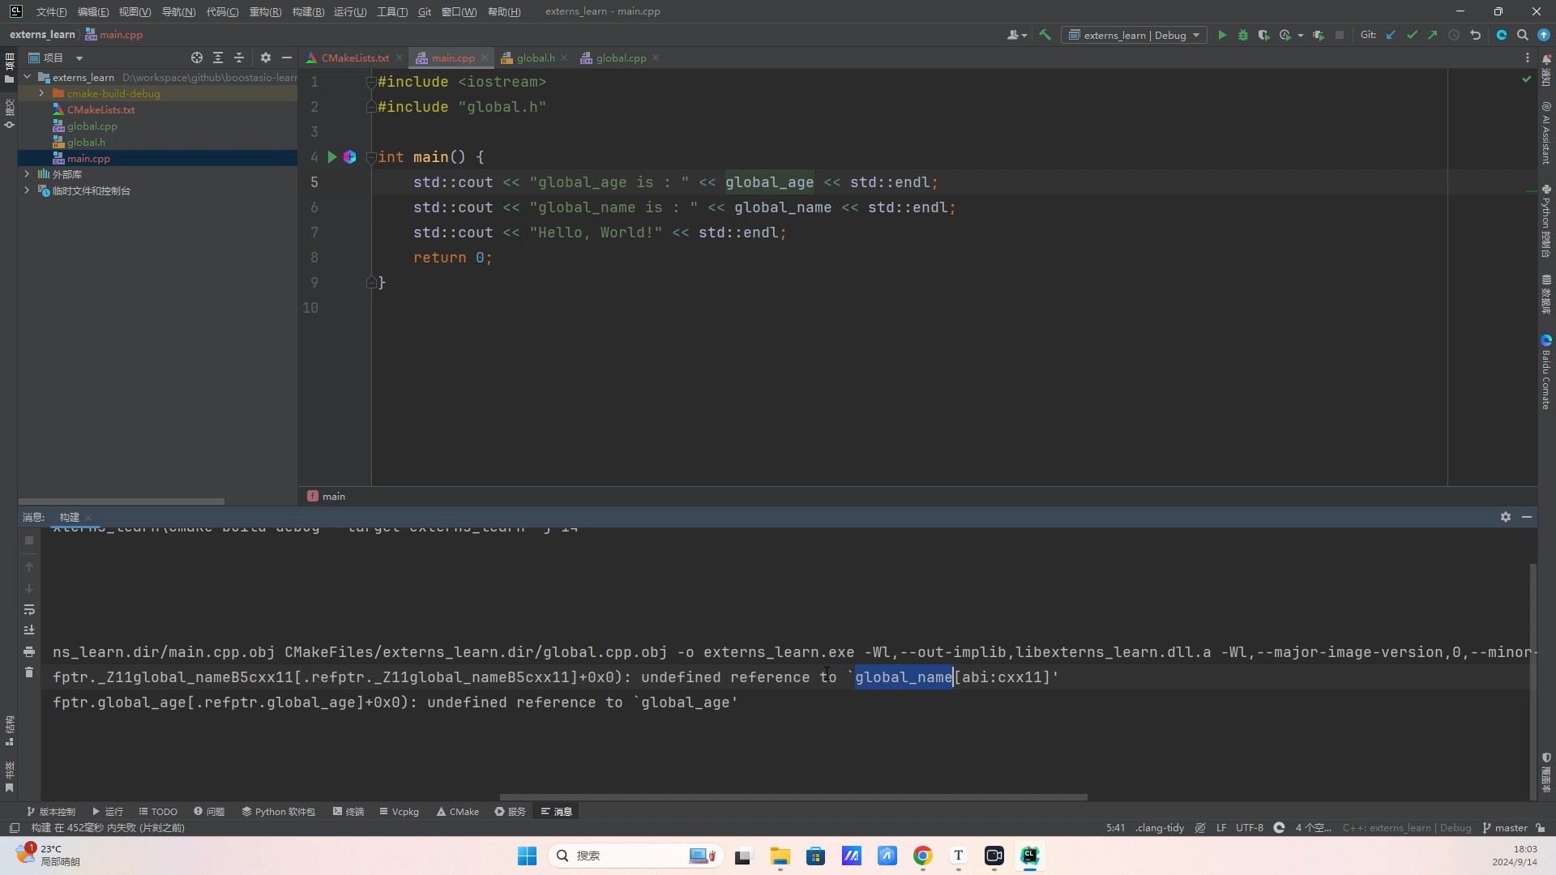Click Baidu Comate icon in top toolbar

1501,35
